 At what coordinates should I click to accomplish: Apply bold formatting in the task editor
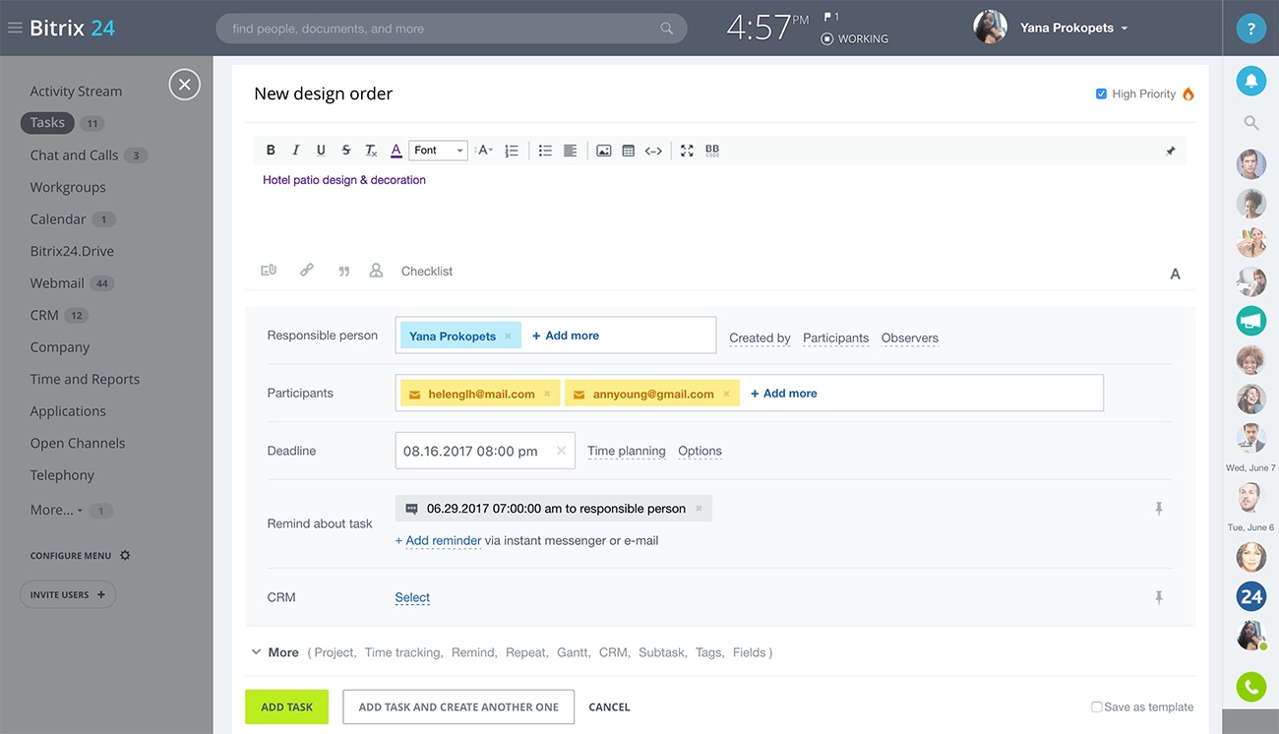[271, 150]
